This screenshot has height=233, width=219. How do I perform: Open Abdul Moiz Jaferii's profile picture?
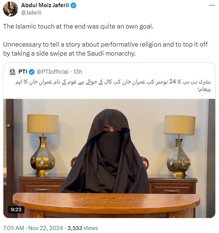11,9
